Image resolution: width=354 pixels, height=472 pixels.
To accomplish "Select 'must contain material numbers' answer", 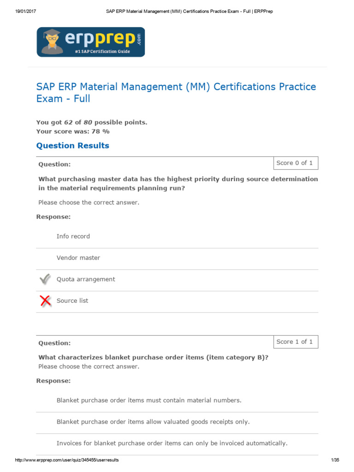I will 149,401.
